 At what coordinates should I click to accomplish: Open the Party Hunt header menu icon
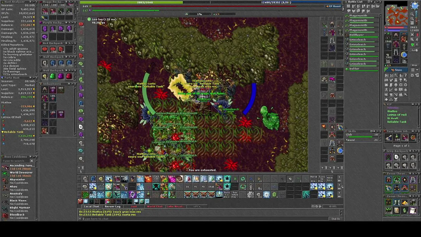[x=31, y=78]
